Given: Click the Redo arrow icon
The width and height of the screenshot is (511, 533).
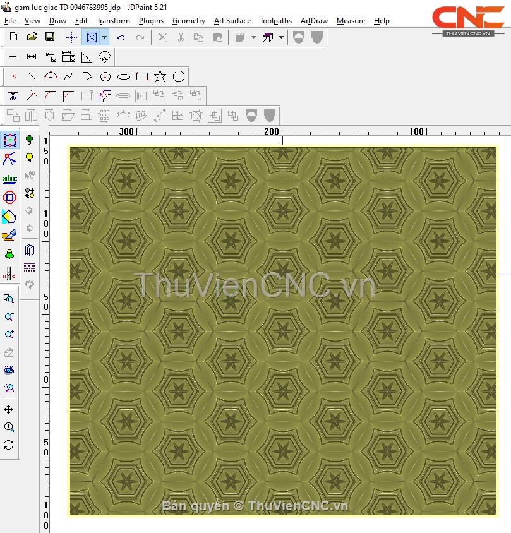Looking at the screenshot, I should 140,37.
